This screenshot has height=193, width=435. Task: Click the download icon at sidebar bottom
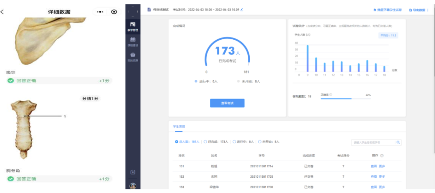click(x=133, y=172)
